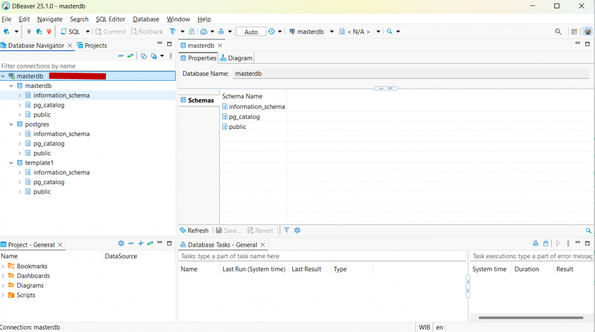Image resolution: width=595 pixels, height=332 pixels.
Task: Select the Properties tab in editor
Action: tap(198, 58)
